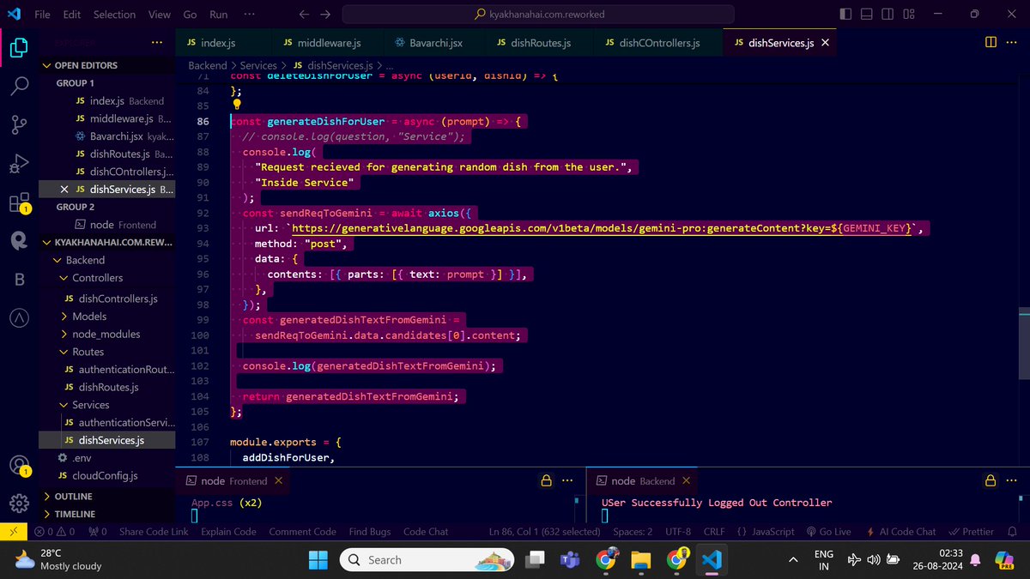Viewport: 1030px width, 579px height.
Task: Click the lock icon in Frontend terminal
Action: tap(545, 480)
